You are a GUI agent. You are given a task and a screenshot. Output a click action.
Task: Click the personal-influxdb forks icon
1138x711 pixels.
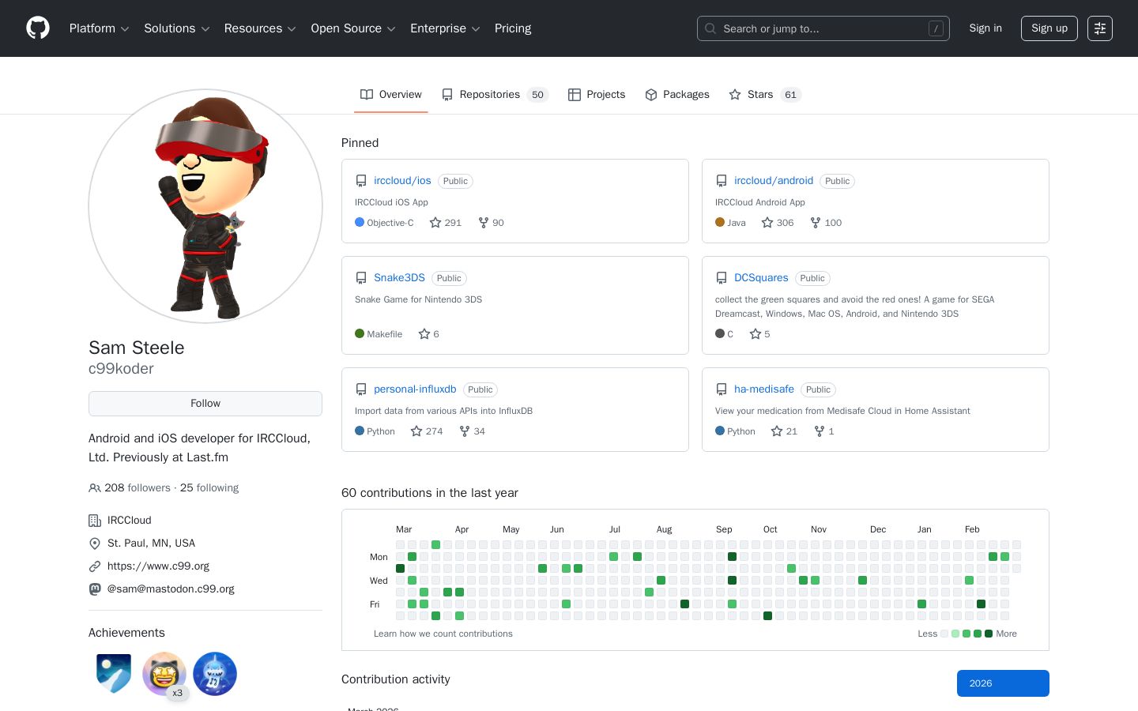[x=465, y=431]
